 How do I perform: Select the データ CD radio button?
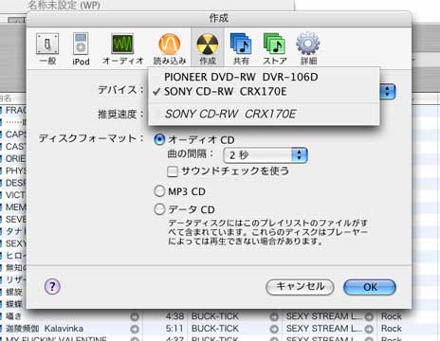(x=159, y=209)
